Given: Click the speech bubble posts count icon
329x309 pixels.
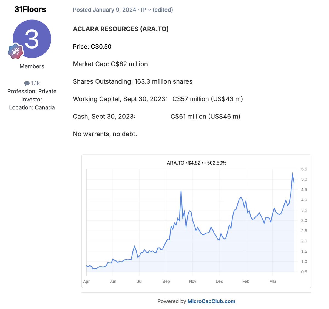Looking at the screenshot, I should pyautogui.click(x=27, y=83).
